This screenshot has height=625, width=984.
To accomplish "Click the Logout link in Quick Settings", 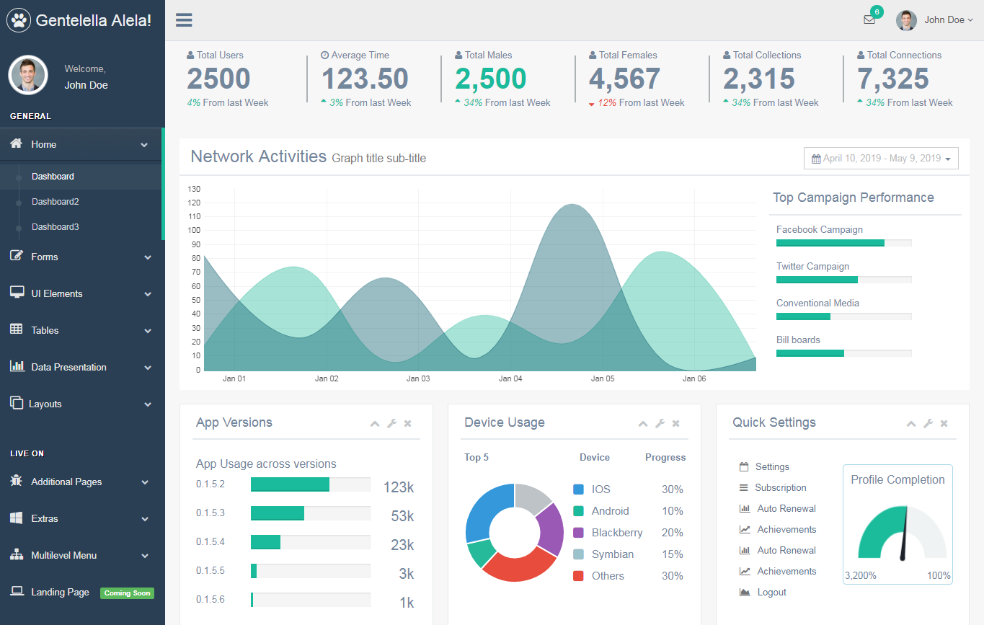I will tap(771, 593).
